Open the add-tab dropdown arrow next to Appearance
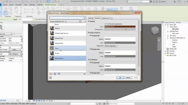The image size is (188, 105). tap(112, 18)
